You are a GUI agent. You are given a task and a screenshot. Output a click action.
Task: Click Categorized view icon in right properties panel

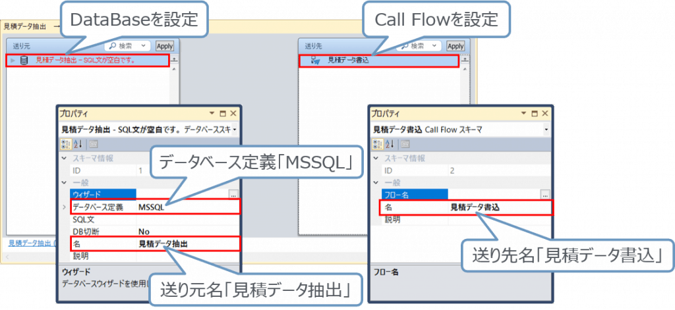(378, 144)
